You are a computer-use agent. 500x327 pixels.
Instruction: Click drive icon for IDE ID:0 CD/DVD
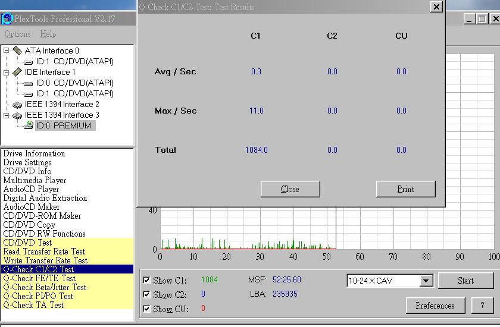(29, 84)
